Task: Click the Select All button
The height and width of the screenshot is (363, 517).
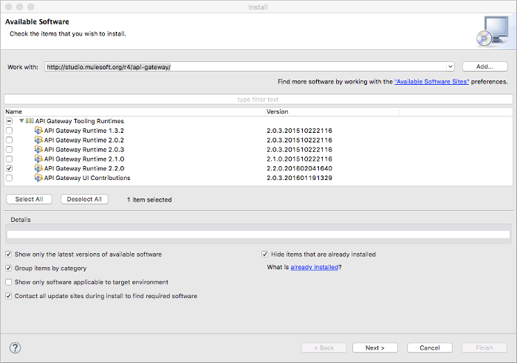Action: tap(29, 199)
